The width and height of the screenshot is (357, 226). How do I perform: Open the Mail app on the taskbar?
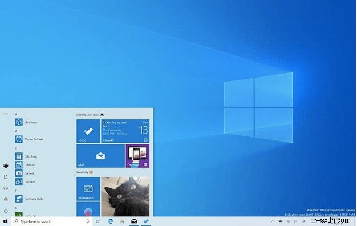click(x=134, y=221)
